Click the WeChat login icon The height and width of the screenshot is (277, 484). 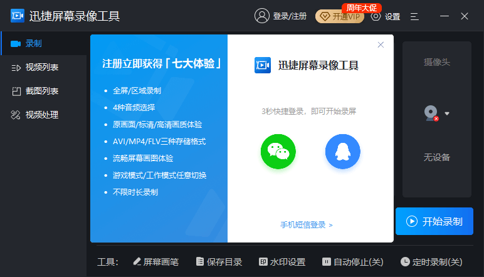click(x=278, y=152)
